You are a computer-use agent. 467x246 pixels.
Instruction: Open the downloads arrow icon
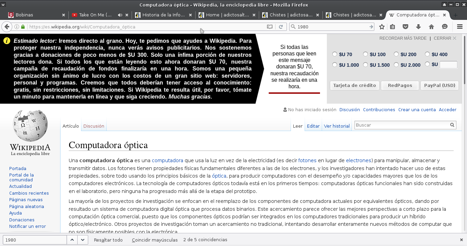(x=418, y=27)
